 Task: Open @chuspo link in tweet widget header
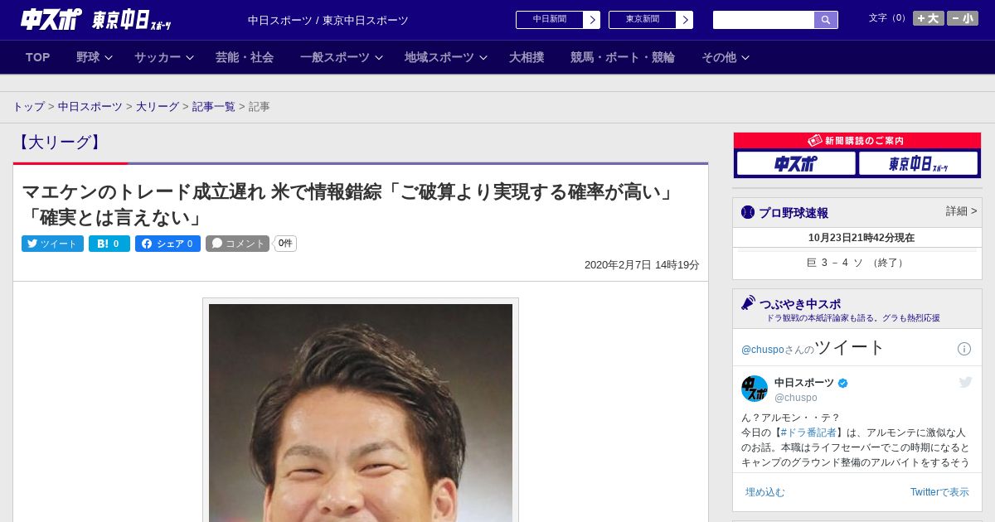click(762, 350)
